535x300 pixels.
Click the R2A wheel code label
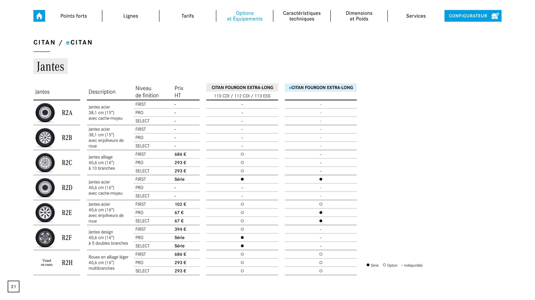tap(67, 112)
